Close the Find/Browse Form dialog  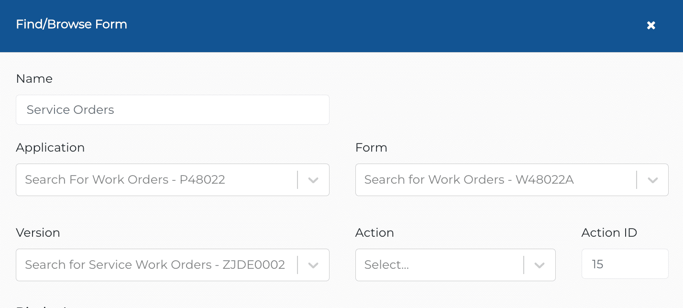pos(651,25)
